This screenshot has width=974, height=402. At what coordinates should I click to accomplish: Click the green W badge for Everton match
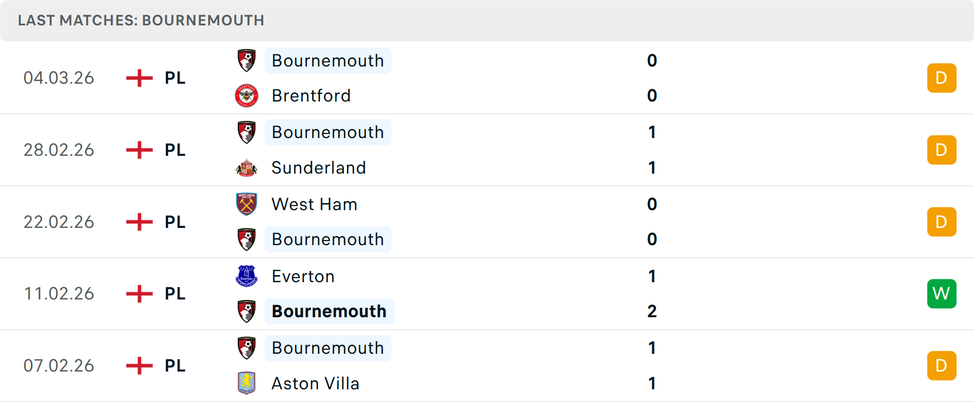tap(942, 293)
